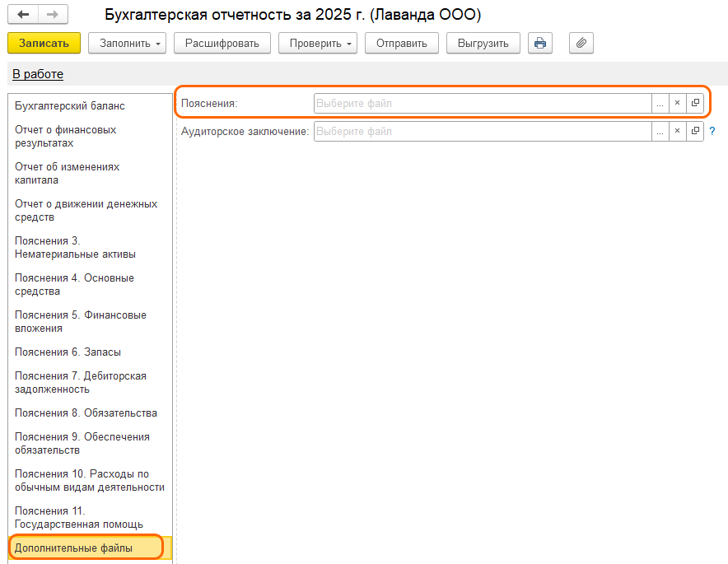
Task: Clear the Аудиторское заключение file field
Action: tap(677, 131)
